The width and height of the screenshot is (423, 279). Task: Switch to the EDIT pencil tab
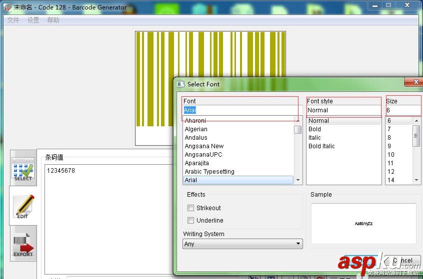(x=23, y=206)
